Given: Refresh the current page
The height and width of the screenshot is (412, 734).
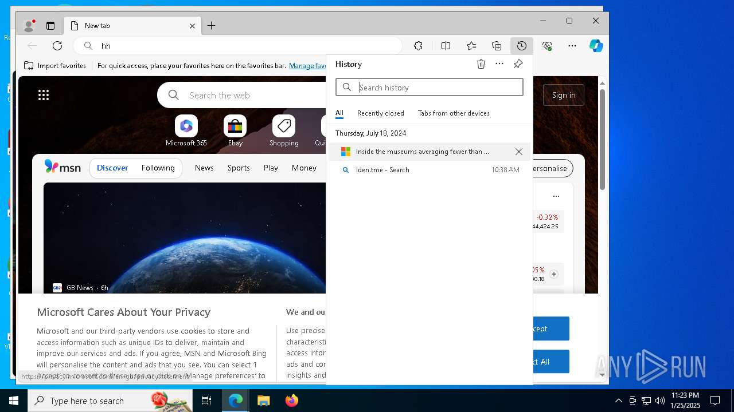Looking at the screenshot, I should (x=57, y=46).
